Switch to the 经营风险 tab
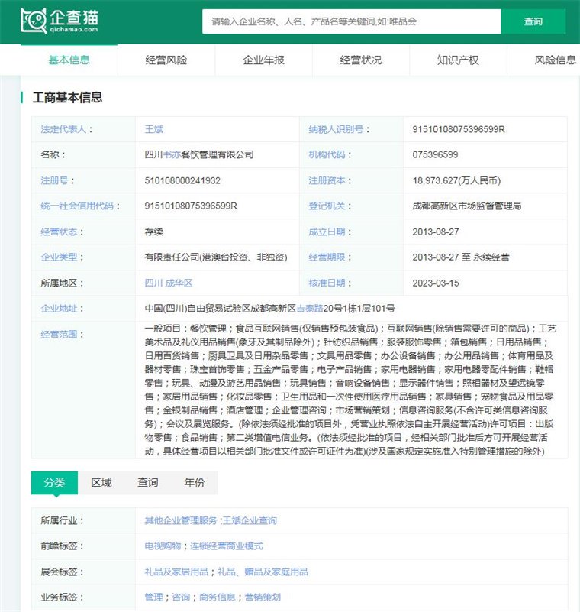This screenshot has height=612, width=580. click(x=166, y=60)
